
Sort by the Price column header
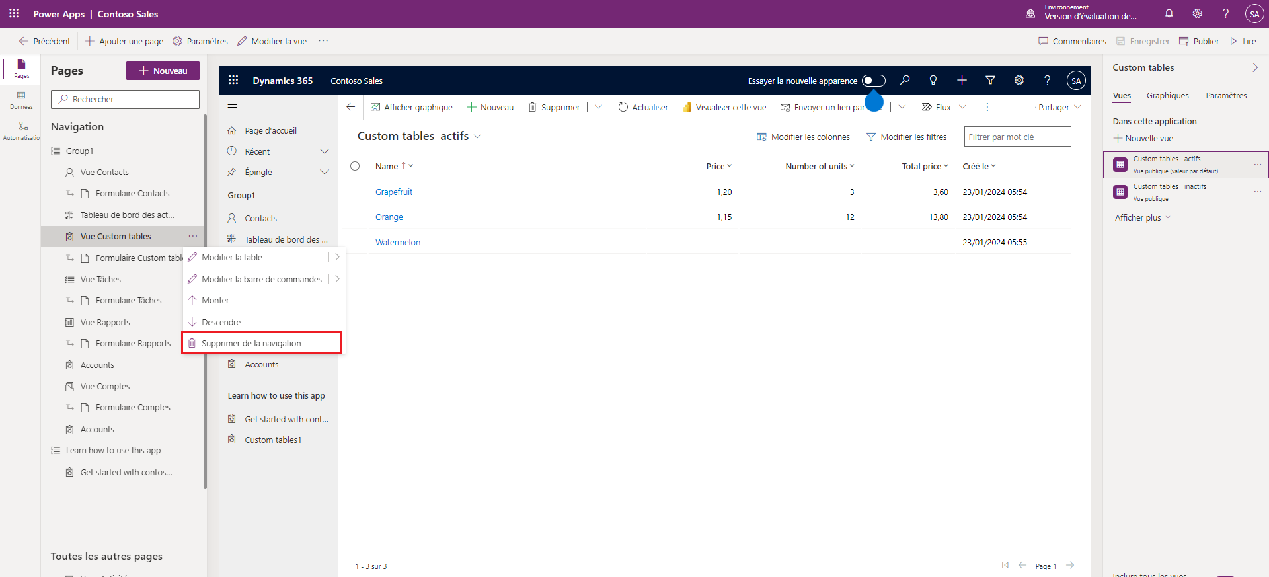point(718,166)
